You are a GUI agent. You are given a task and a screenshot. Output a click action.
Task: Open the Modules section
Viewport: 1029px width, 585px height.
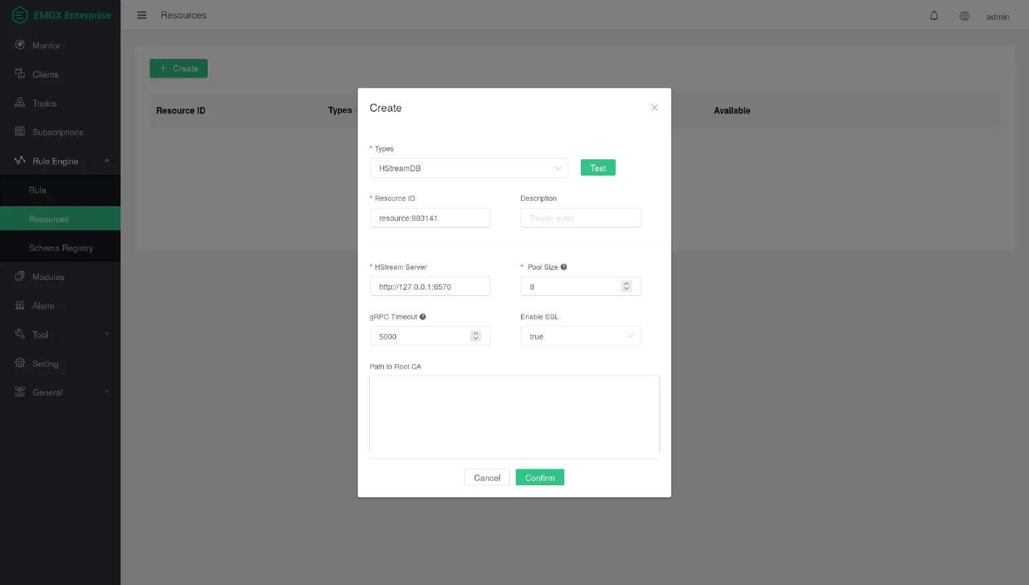tap(48, 276)
